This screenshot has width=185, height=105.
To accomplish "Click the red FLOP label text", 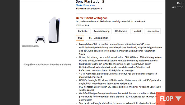I will click(166, 99).
